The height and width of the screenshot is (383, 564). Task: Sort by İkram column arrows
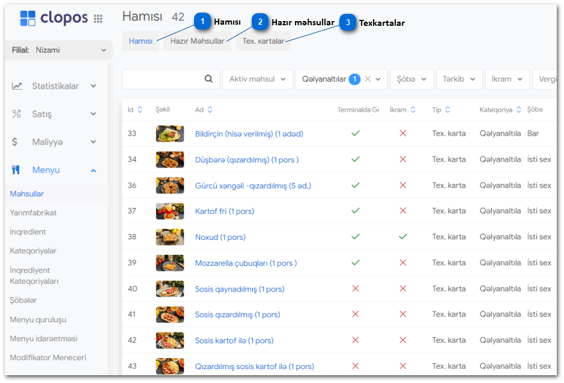point(413,110)
